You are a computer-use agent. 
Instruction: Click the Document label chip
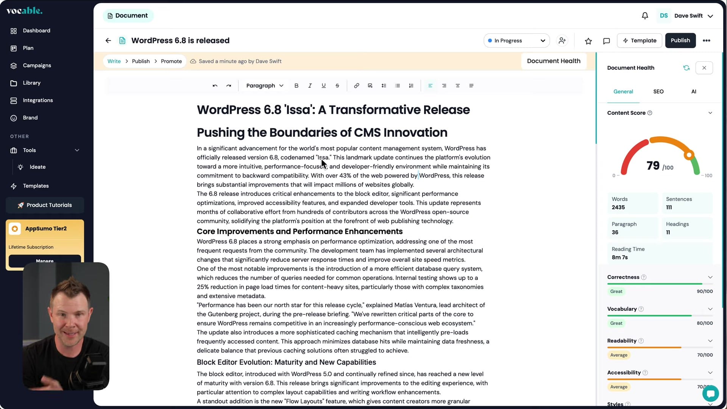128,16
